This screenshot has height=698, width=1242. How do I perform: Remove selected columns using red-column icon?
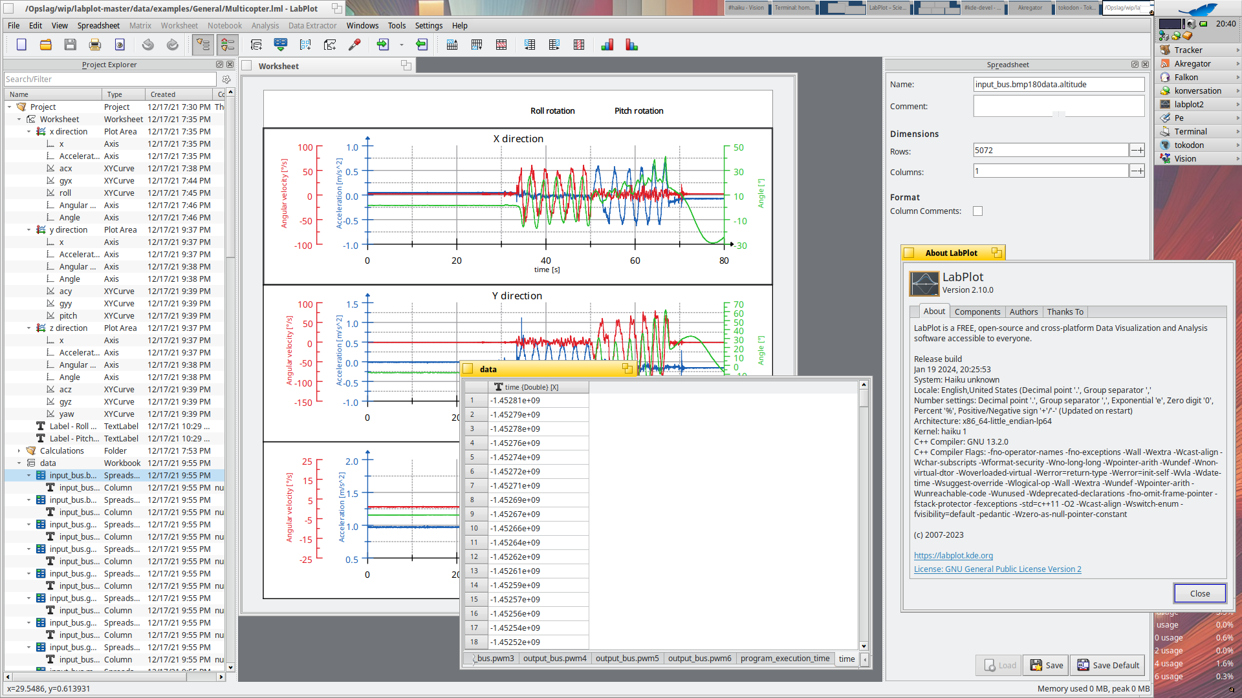pos(579,45)
